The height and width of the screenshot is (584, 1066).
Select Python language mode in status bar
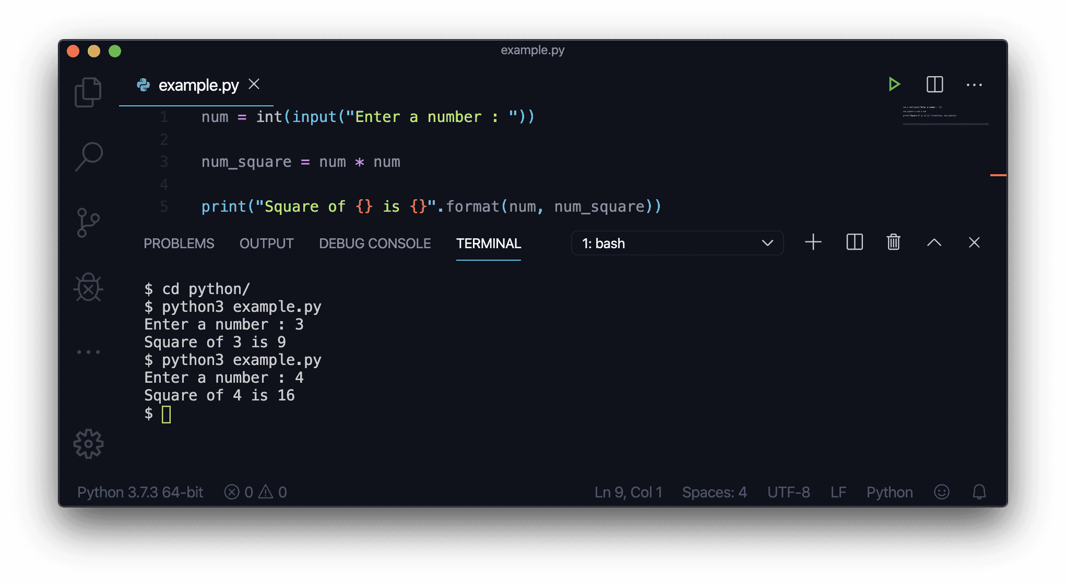(x=890, y=492)
